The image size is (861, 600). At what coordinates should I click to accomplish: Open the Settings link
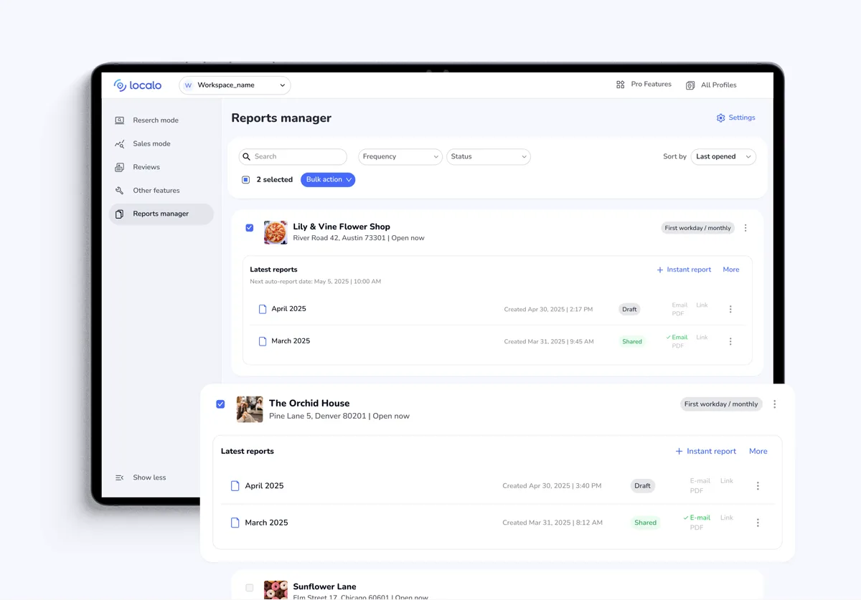[742, 118]
